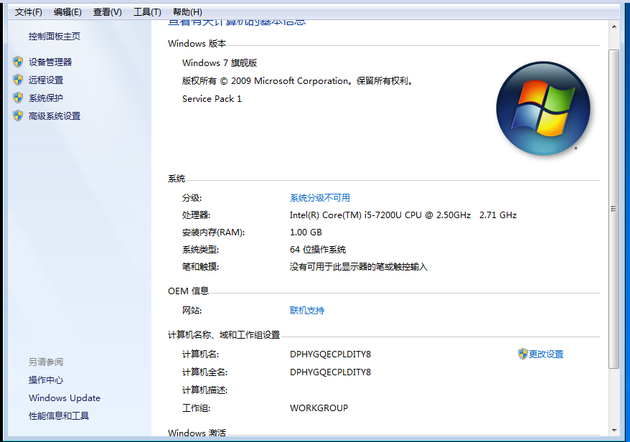Click 系统分级不可用 link

(x=320, y=198)
